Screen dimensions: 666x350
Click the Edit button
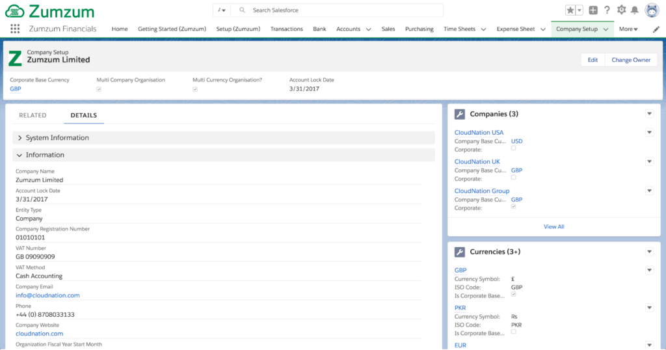click(x=593, y=60)
